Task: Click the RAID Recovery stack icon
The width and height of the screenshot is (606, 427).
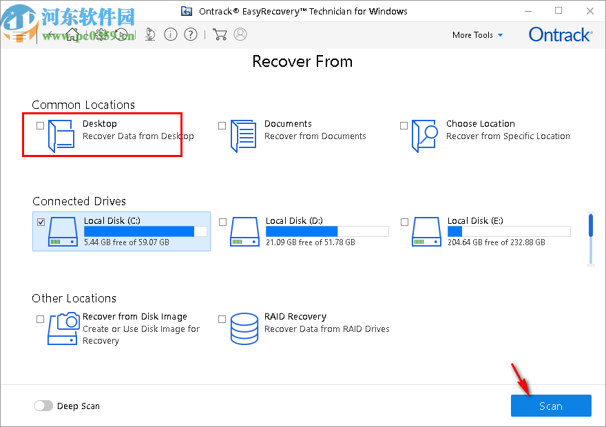Action: [x=244, y=329]
